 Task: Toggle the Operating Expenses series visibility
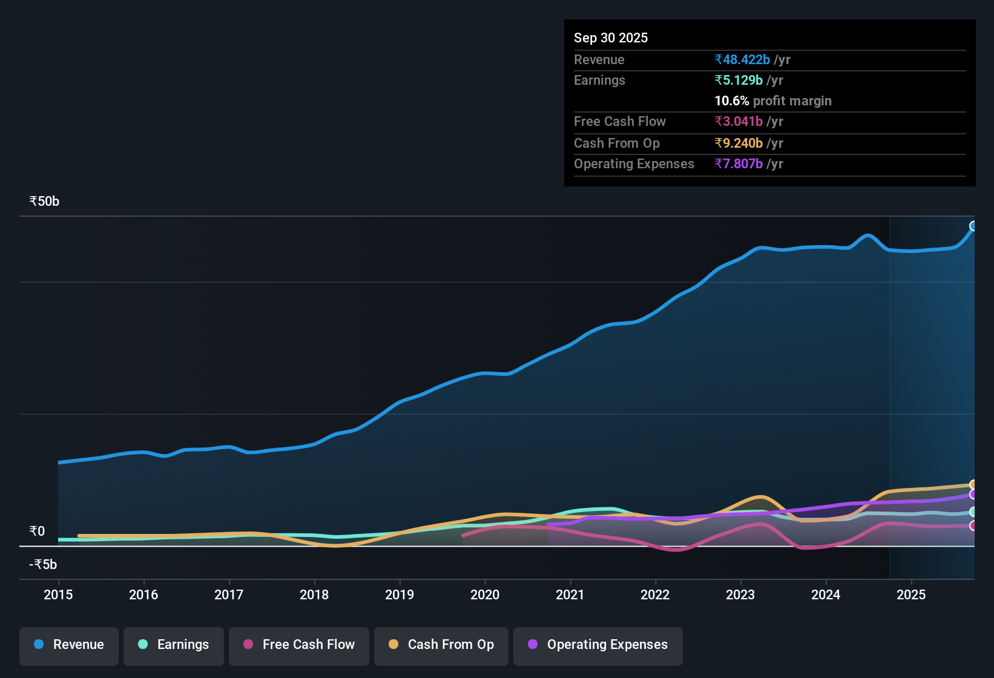tap(597, 645)
